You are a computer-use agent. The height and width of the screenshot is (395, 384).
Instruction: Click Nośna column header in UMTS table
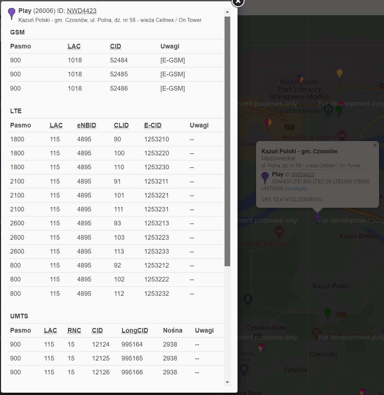tap(172, 331)
